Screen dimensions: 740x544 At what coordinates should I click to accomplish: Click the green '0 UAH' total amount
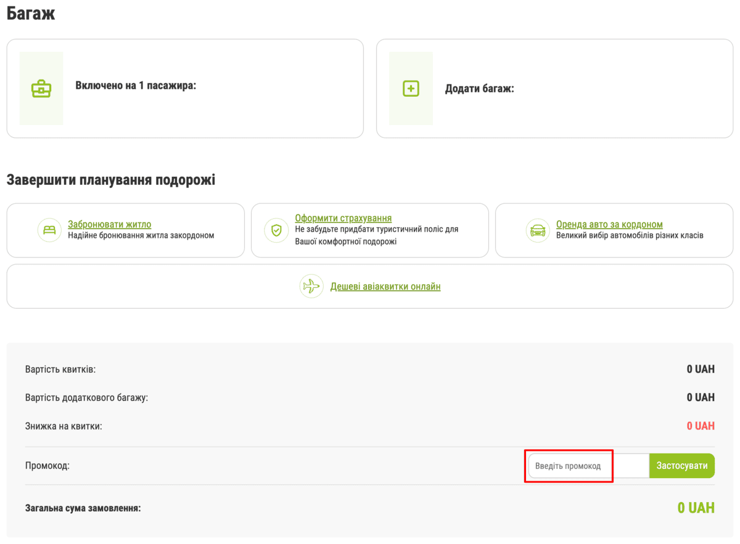click(696, 508)
